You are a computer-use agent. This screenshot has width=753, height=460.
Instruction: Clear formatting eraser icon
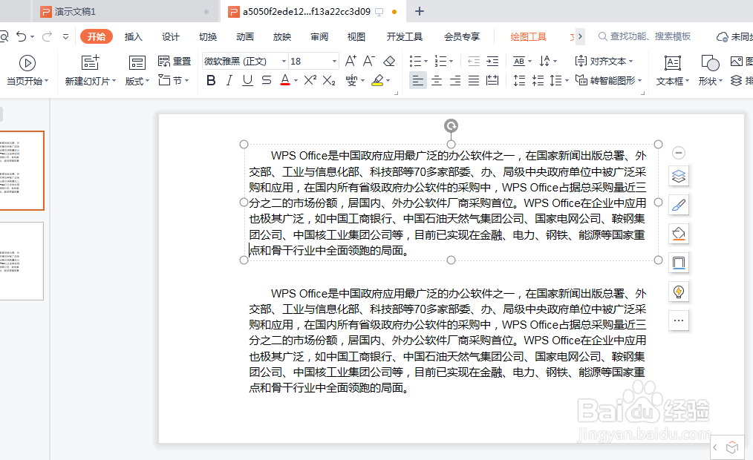389,61
